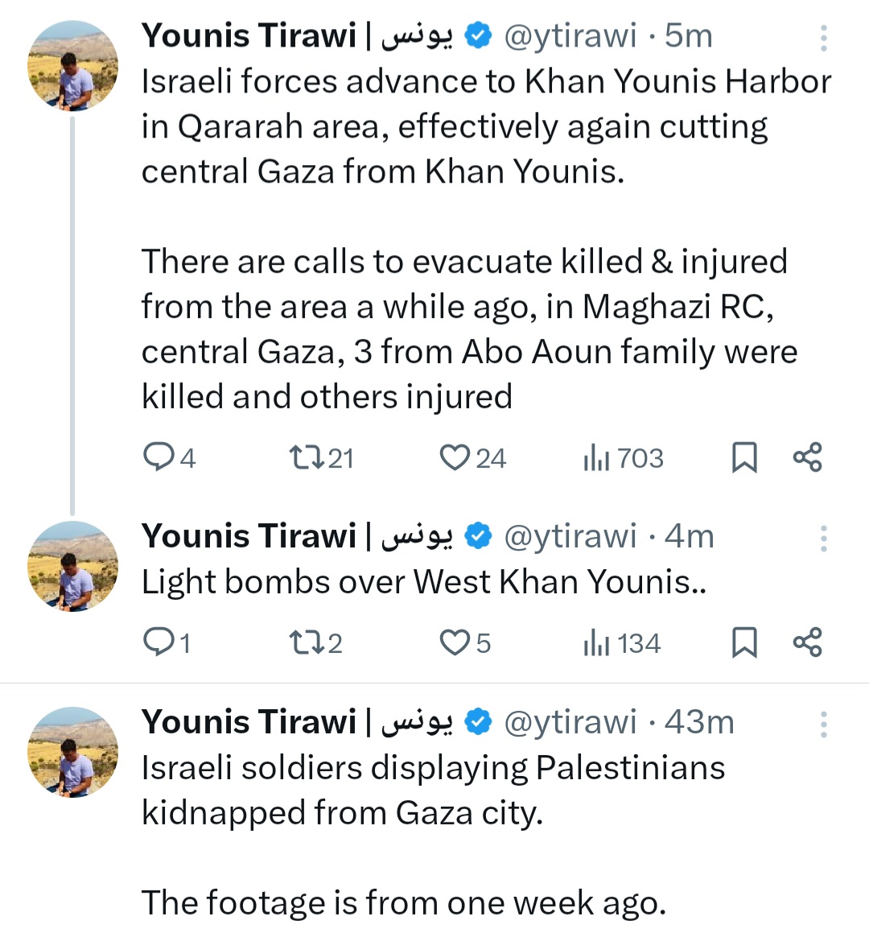Open more options on the 4m tweet

pyautogui.click(x=823, y=539)
